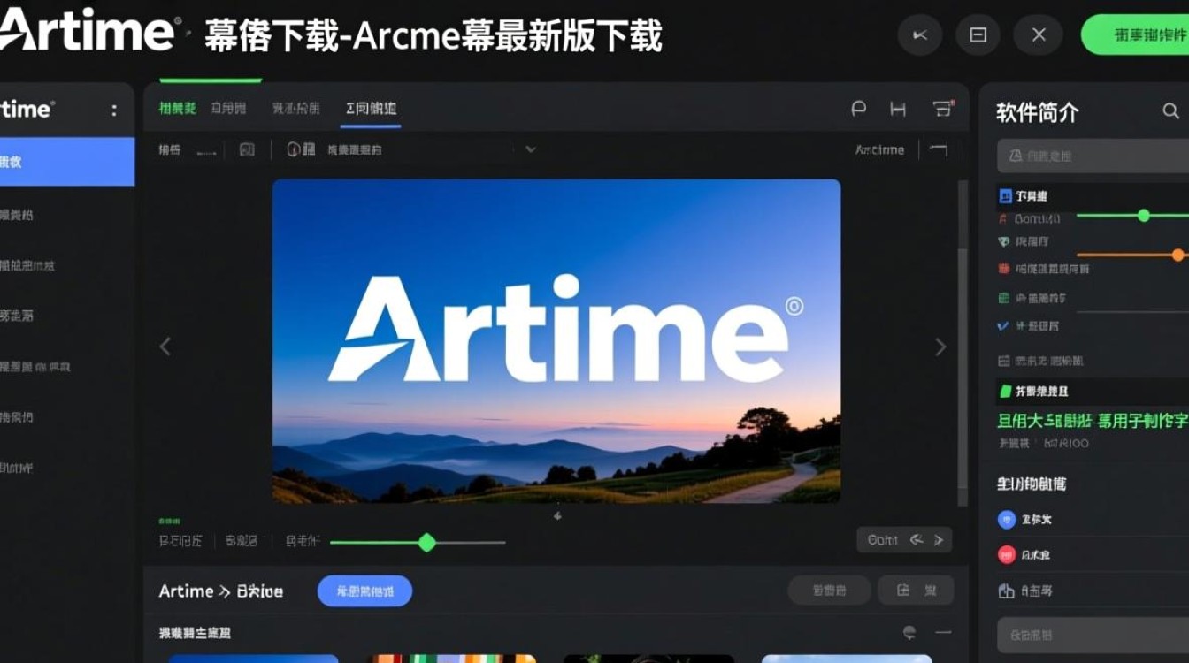Image resolution: width=1189 pixels, height=663 pixels.
Task: Switch to the blue-underlined fourth tab
Action: coord(370,108)
